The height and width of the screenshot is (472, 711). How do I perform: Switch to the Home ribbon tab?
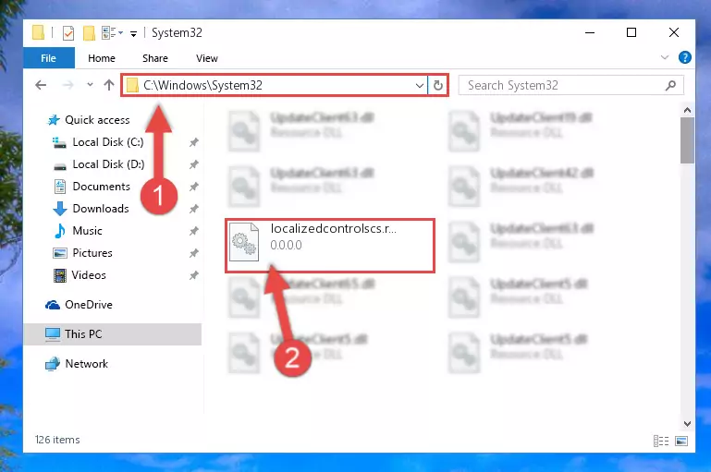102,58
